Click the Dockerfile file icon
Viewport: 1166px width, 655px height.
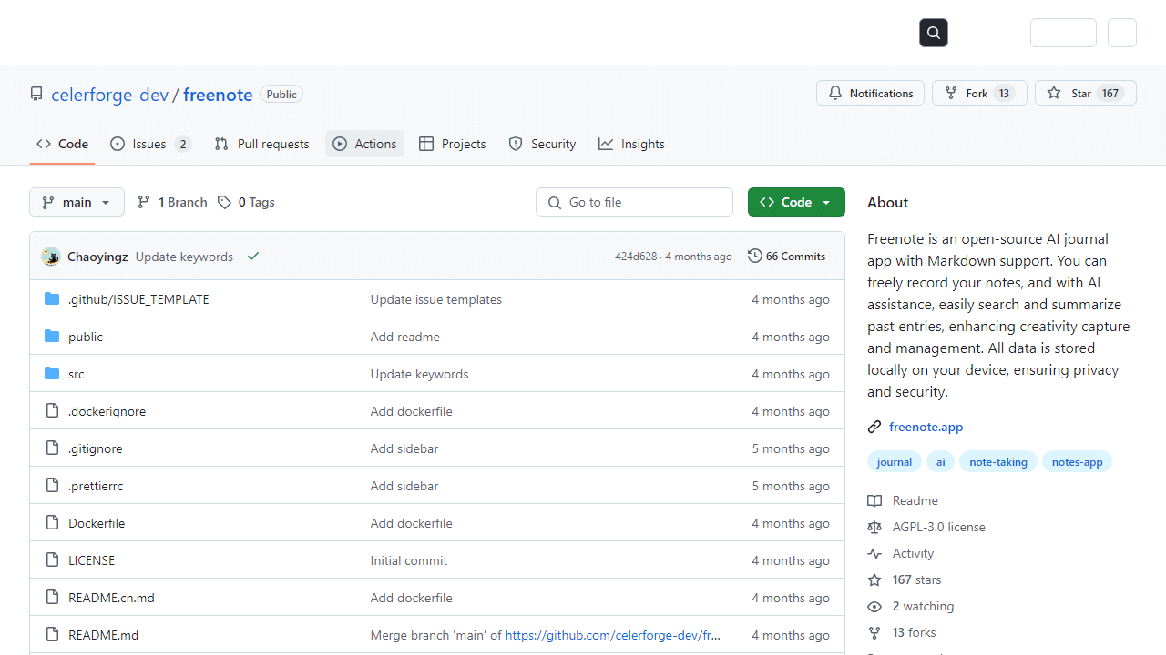tap(52, 522)
